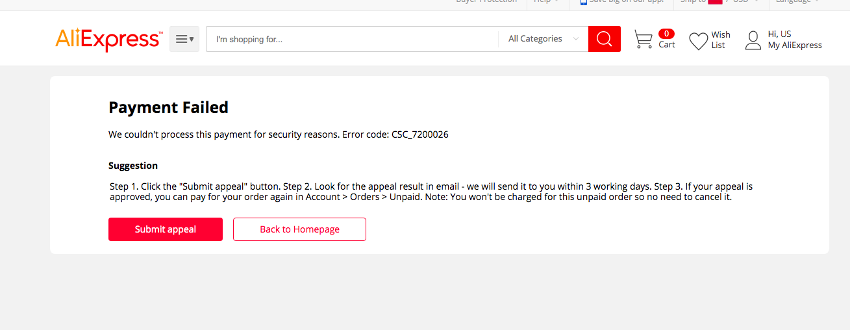Click the account profile silhouette icon
Image resolution: width=850 pixels, height=330 pixels.
(753, 40)
